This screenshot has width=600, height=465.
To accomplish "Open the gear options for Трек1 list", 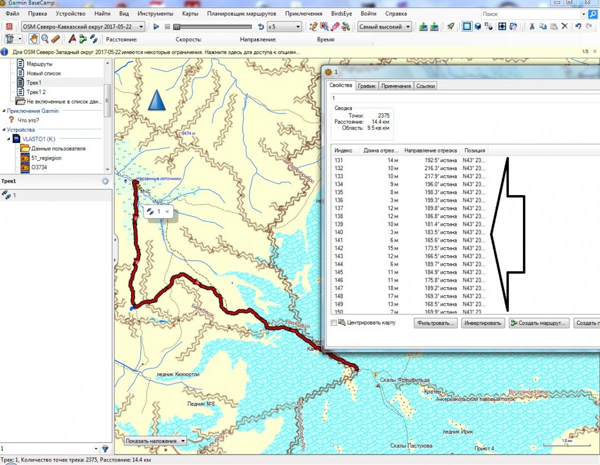I will [x=105, y=181].
